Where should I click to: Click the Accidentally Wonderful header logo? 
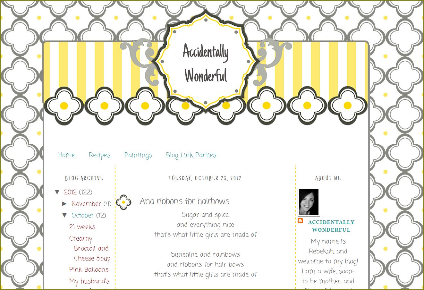206,63
